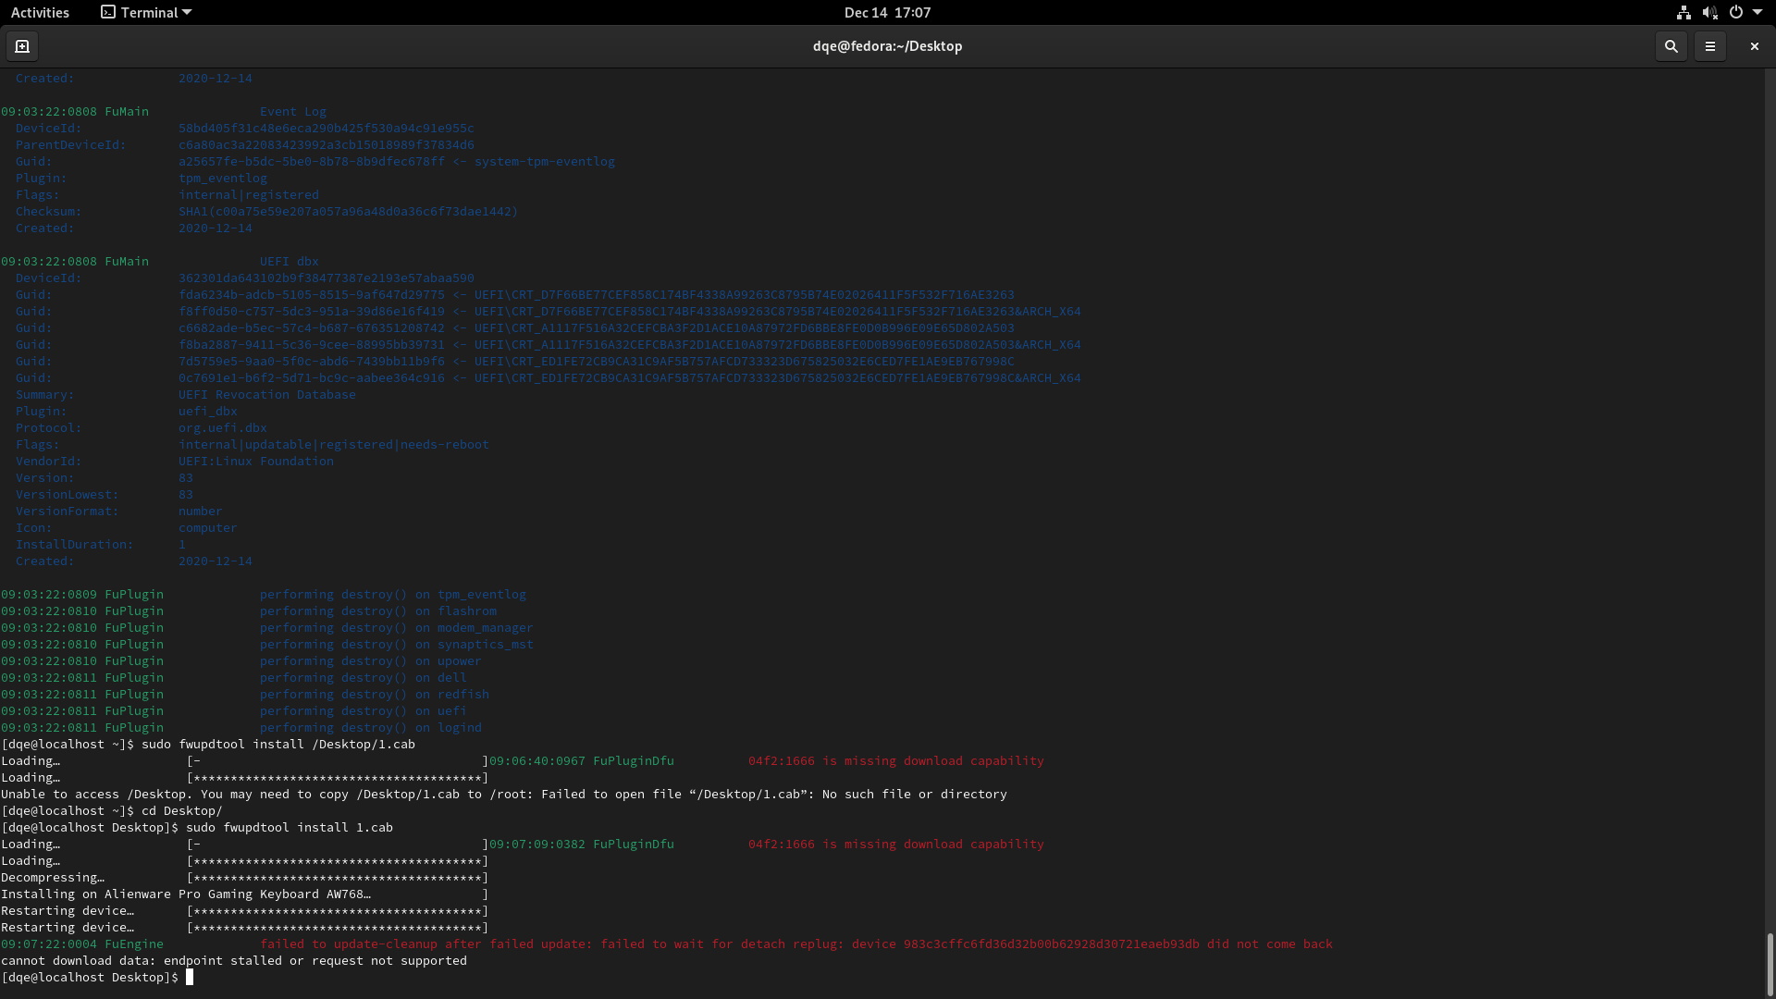The width and height of the screenshot is (1776, 999).
Task: Close the terminal window
Action: click(x=1754, y=46)
